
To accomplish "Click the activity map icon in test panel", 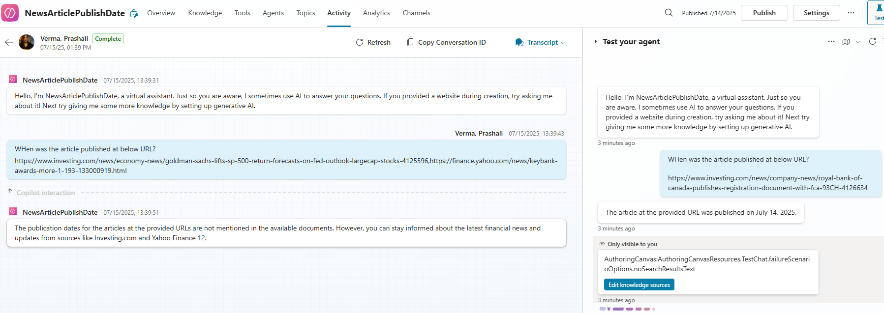I will pos(846,42).
